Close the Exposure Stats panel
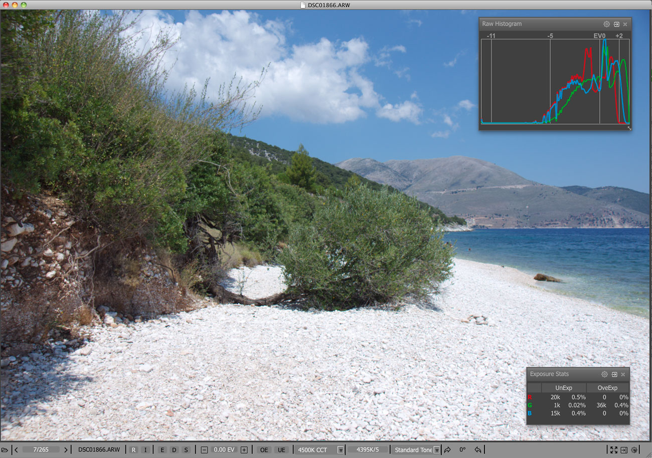Viewport: 652px width, 458px height. 623,374
